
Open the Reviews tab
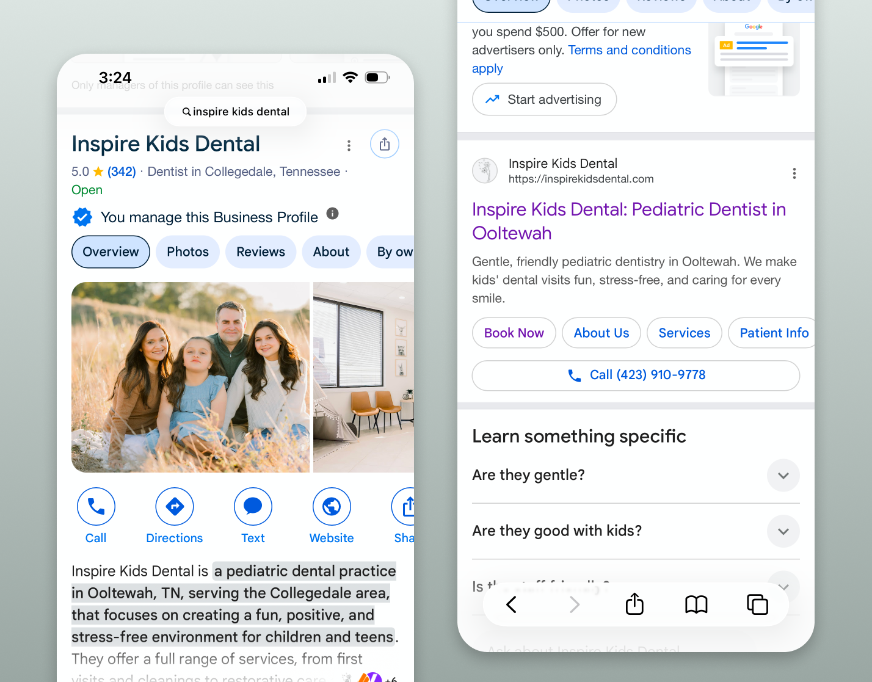point(261,252)
